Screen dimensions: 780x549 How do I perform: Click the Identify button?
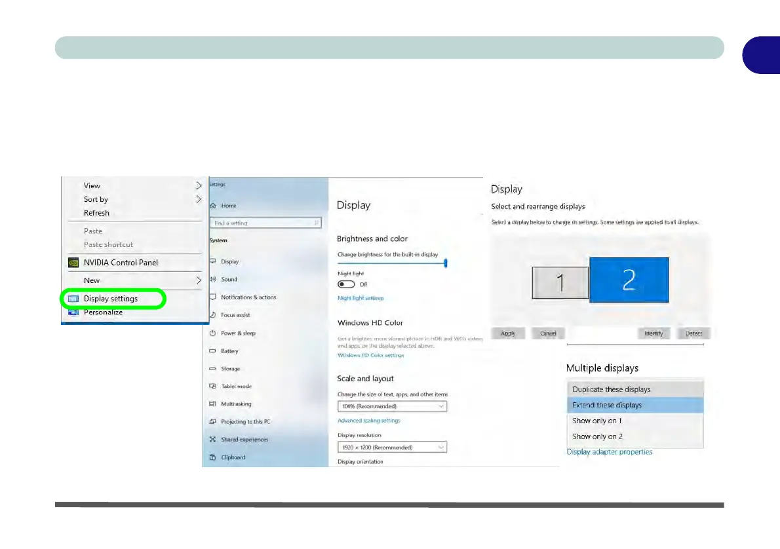653,333
